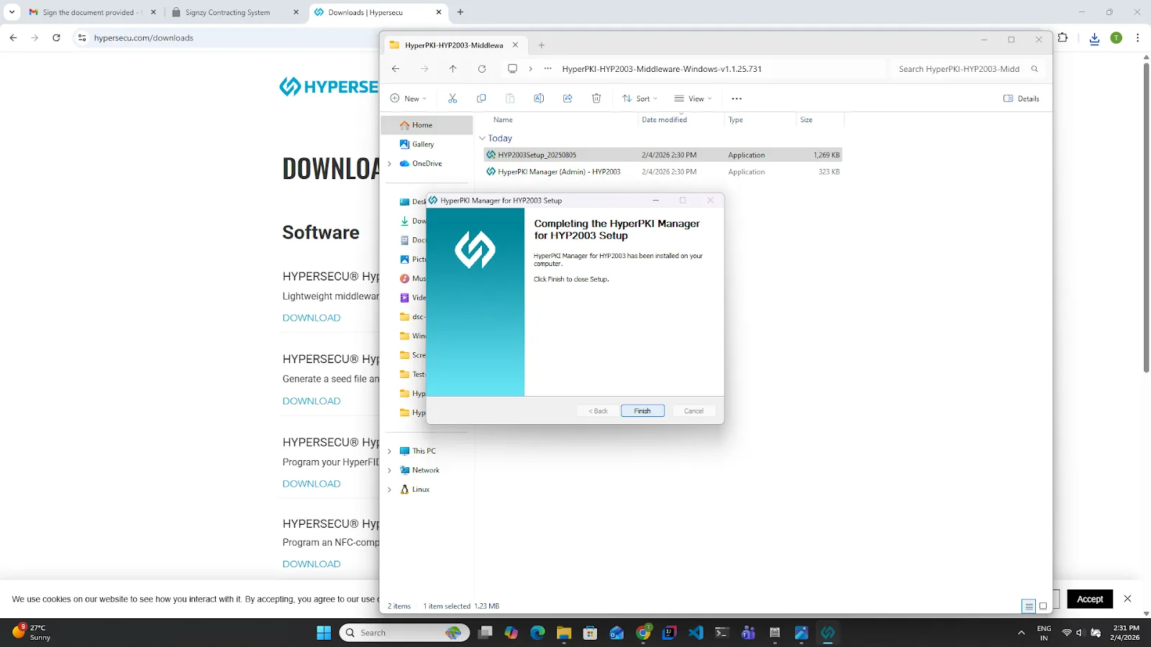Close the HyperPKI-HYP2003-Middleware Explorer tab
The image size is (1151, 647).
click(x=515, y=45)
